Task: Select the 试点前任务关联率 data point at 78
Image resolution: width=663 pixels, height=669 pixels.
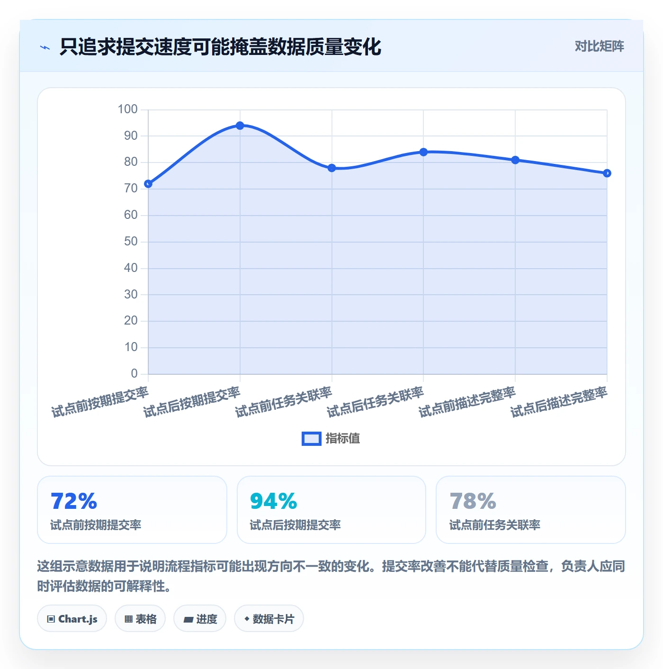Action: (x=332, y=168)
